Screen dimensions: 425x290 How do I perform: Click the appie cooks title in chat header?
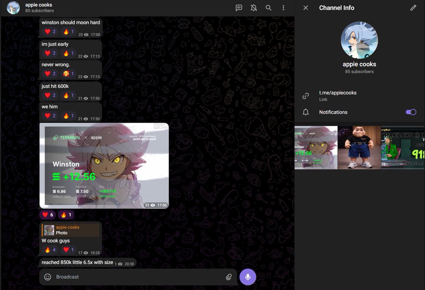[x=39, y=5]
